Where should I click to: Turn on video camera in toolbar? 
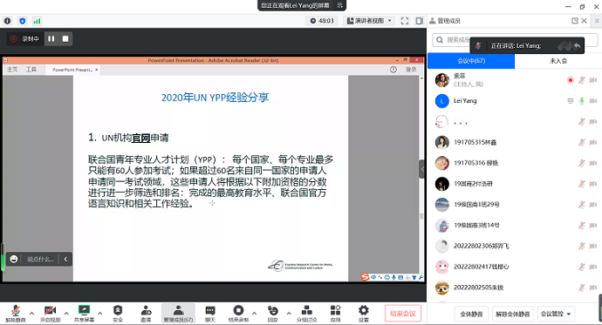coord(51,313)
